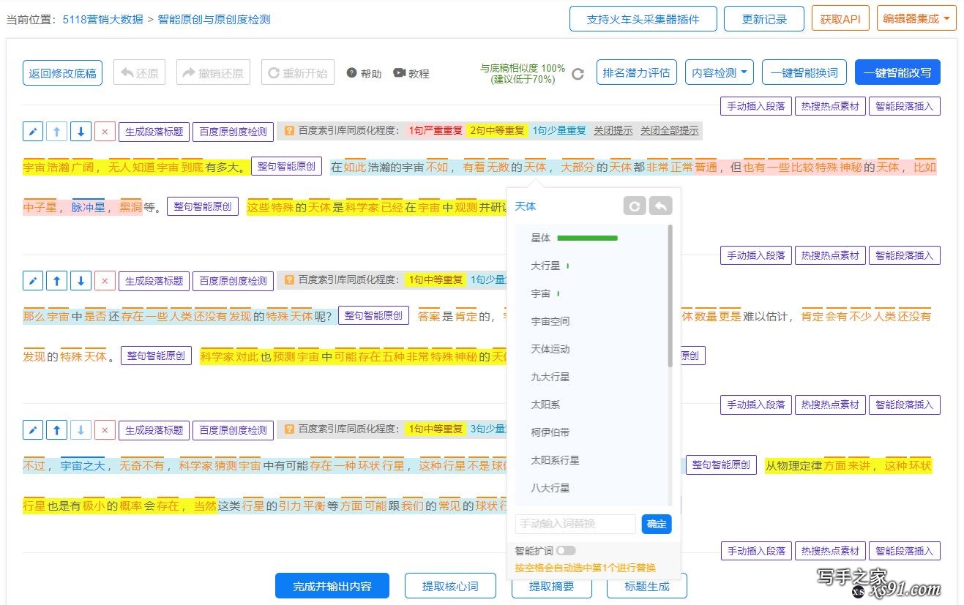Click 生成段落标题 for first paragraph

[x=154, y=132]
